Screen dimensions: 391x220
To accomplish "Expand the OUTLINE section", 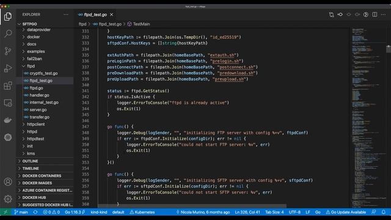I will click(45, 161).
